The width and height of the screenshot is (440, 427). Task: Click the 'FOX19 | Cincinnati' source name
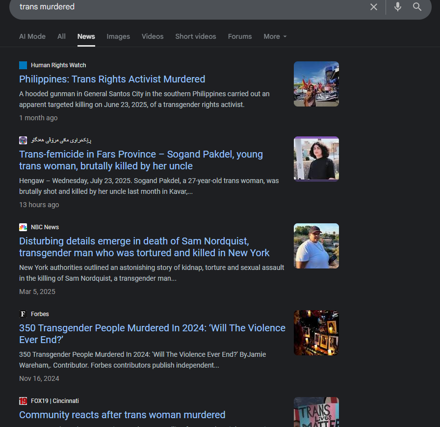(55, 401)
